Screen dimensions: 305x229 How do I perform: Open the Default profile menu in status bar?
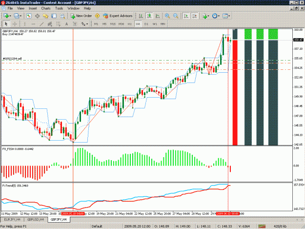pos(97,226)
